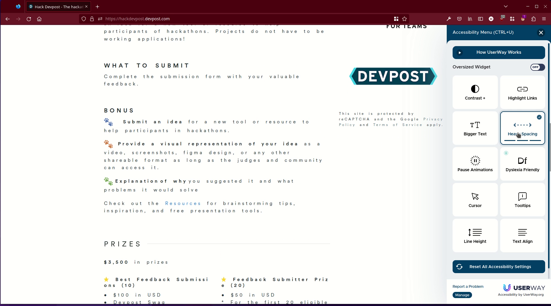Image resolution: width=551 pixels, height=306 pixels.
Task: Enable accessibility Tooltips
Action: click(x=522, y=200)
